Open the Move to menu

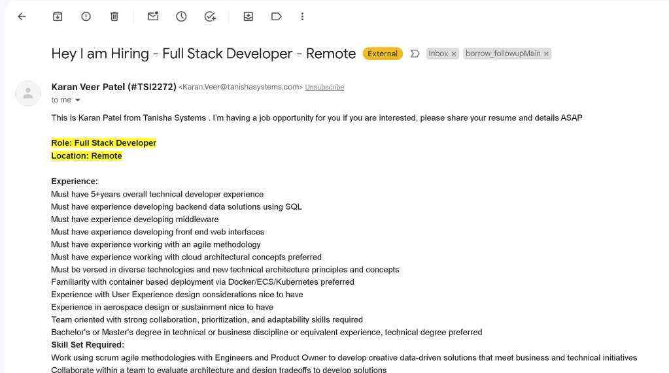tap(249, 16)
